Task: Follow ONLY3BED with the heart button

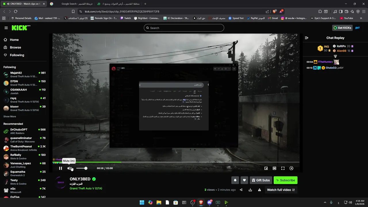Action: coord(244,180)
